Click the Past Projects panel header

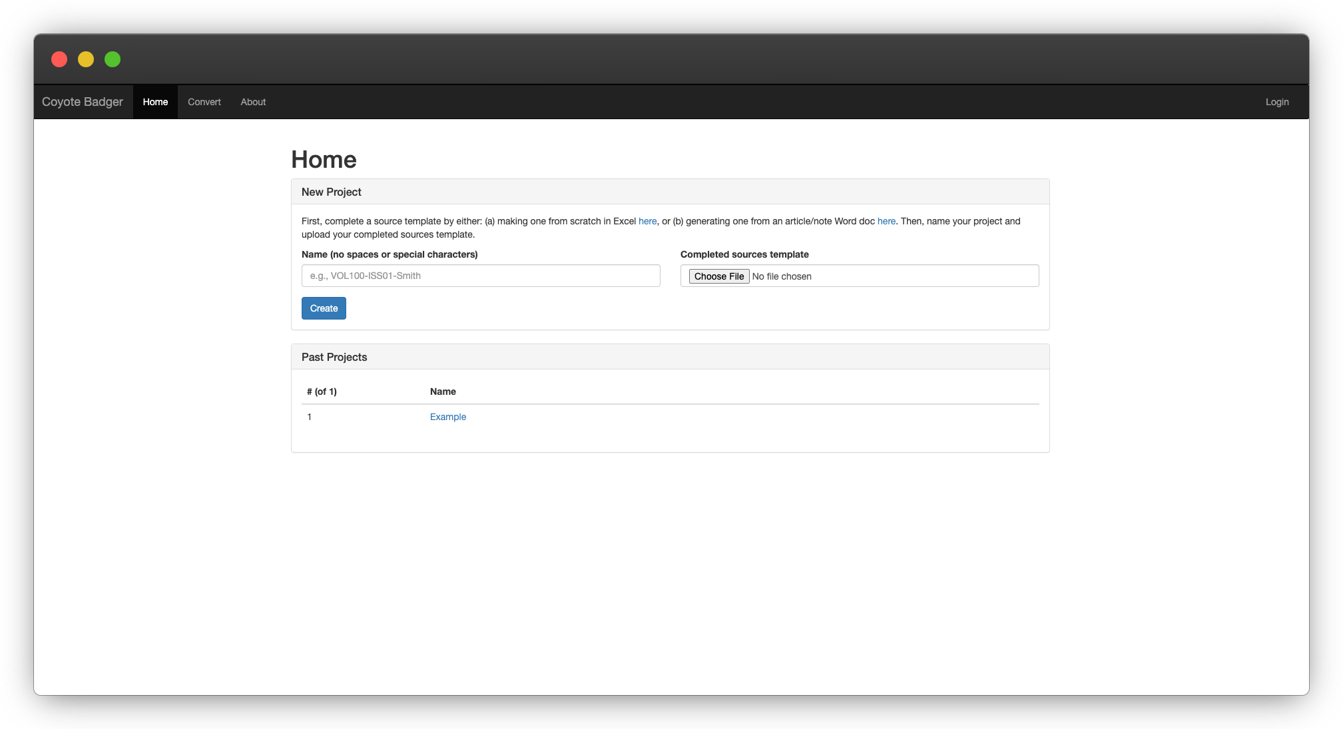tap(334, 357)
